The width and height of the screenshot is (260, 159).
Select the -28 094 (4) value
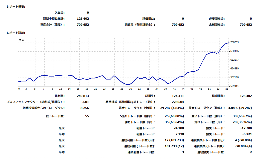point(243,146)
